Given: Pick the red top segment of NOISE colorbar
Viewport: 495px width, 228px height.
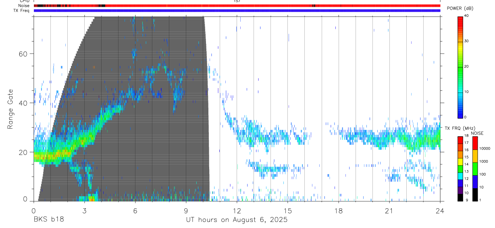Looking at the screenshot, I should 475,143.
